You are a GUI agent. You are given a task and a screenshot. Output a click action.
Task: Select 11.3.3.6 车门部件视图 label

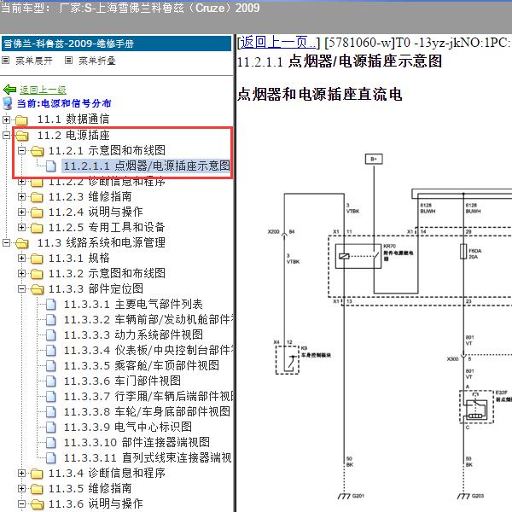(122, 381)
